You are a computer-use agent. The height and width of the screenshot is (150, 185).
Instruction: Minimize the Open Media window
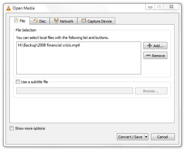click(x=150, y=7)
